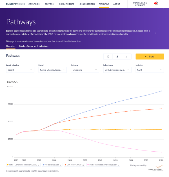
Task: Click the orange dot of Low policy legend
Action: (x=65, y=165)
